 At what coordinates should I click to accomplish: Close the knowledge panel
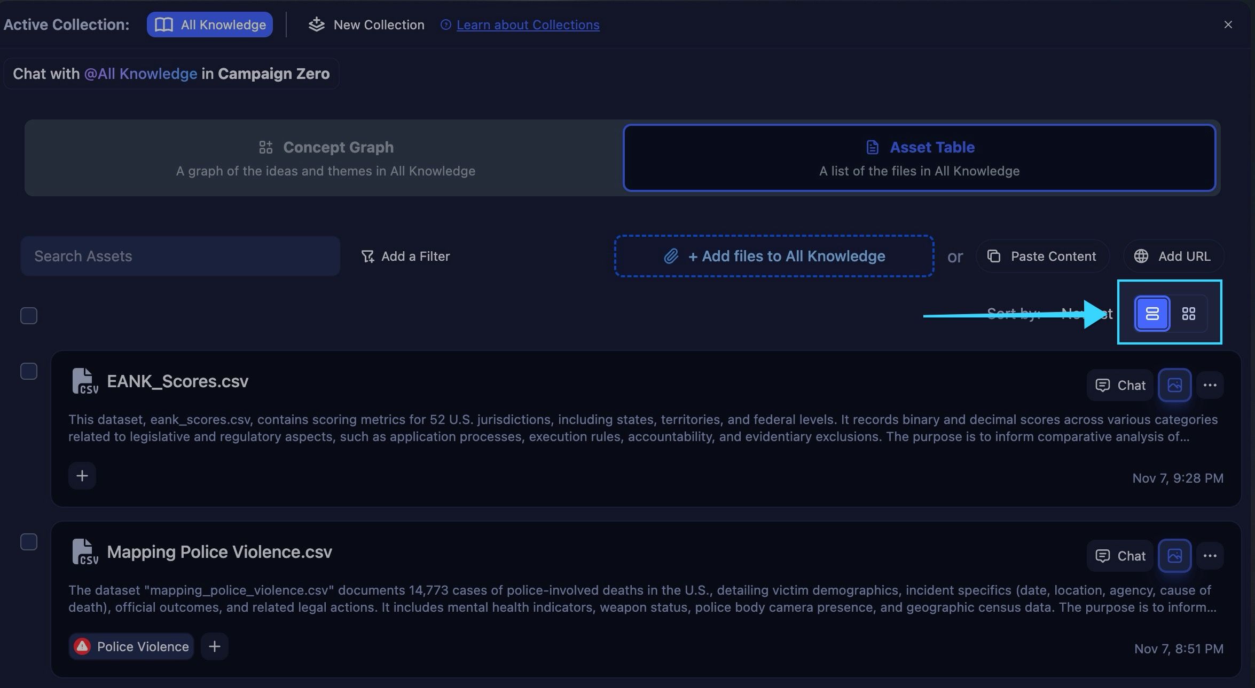click(1228, 25)
